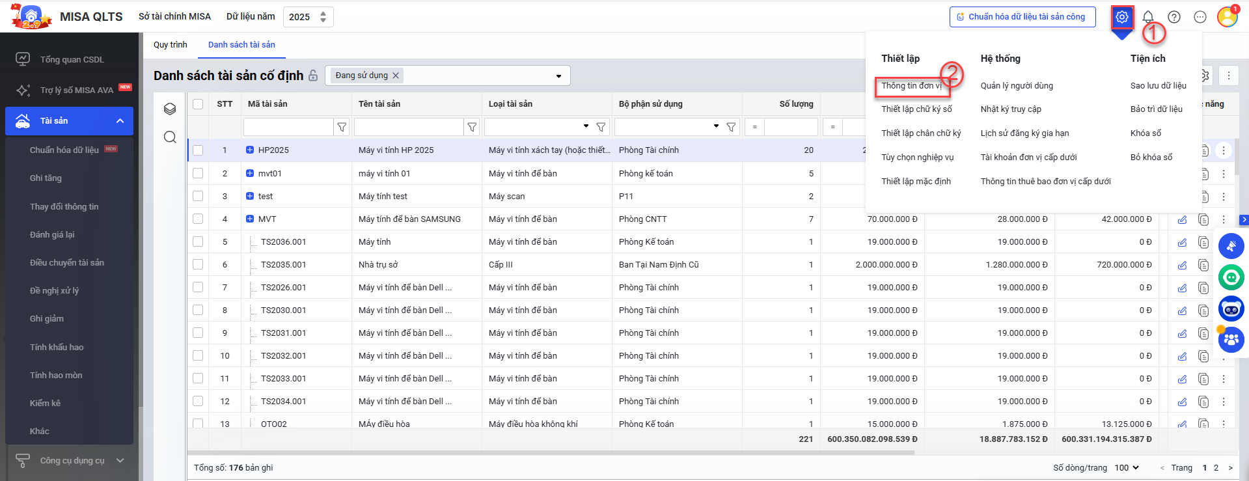The width and height of the screenshot is (1249, 481).
Task: Click the edit pencil icon for TS2036.001 row
Action: (x=1182, y=242)
